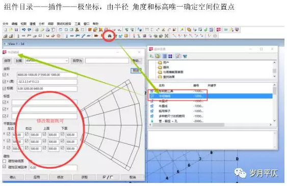
Task: Select the 用户 folder in catalog tree
Action: coord(163,62)
